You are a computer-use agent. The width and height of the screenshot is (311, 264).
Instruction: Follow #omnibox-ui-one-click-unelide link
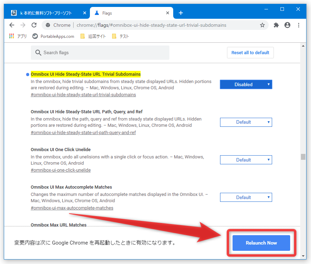61,170
